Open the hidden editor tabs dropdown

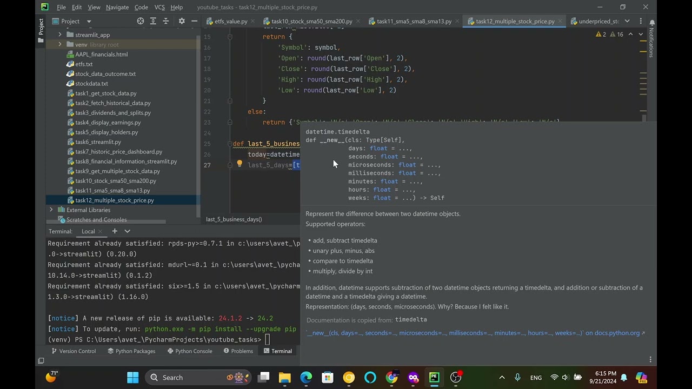point(627,21)
